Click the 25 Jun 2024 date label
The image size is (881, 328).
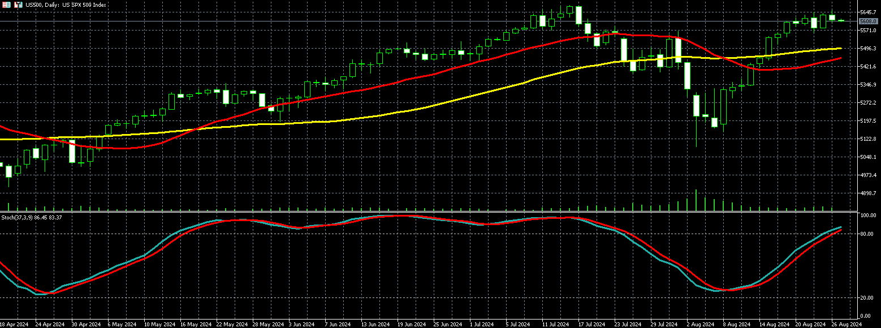(447, 325)
